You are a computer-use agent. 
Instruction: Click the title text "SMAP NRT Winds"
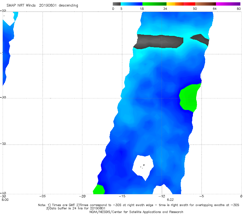pos(21,6)
